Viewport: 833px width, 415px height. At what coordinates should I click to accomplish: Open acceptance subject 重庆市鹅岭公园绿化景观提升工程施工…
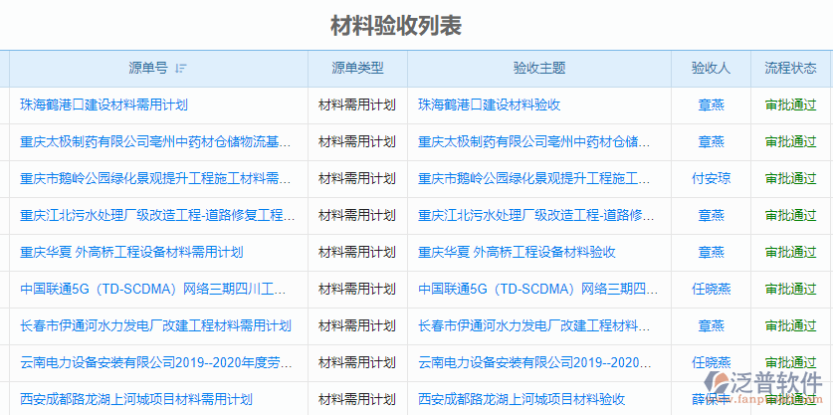(533, 178)
